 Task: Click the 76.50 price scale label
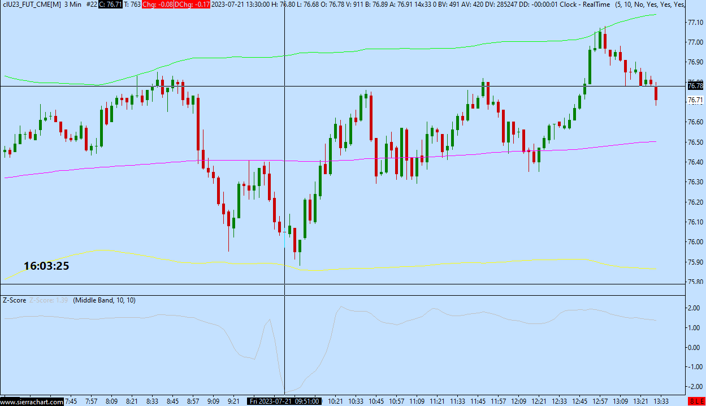(x=695, y=142)
